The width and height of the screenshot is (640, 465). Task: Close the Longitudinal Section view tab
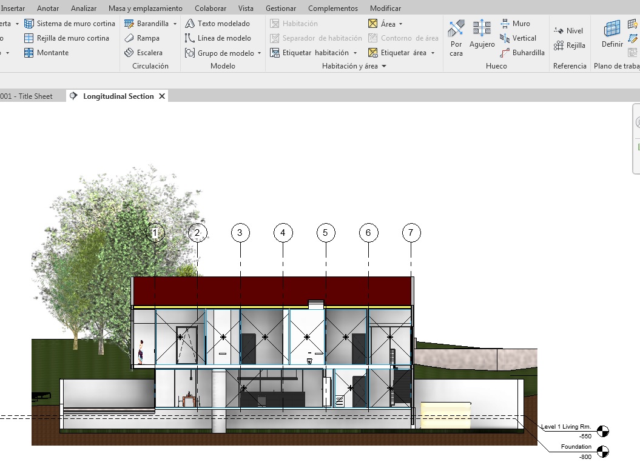pyautogui.click(x=162, y=96)
